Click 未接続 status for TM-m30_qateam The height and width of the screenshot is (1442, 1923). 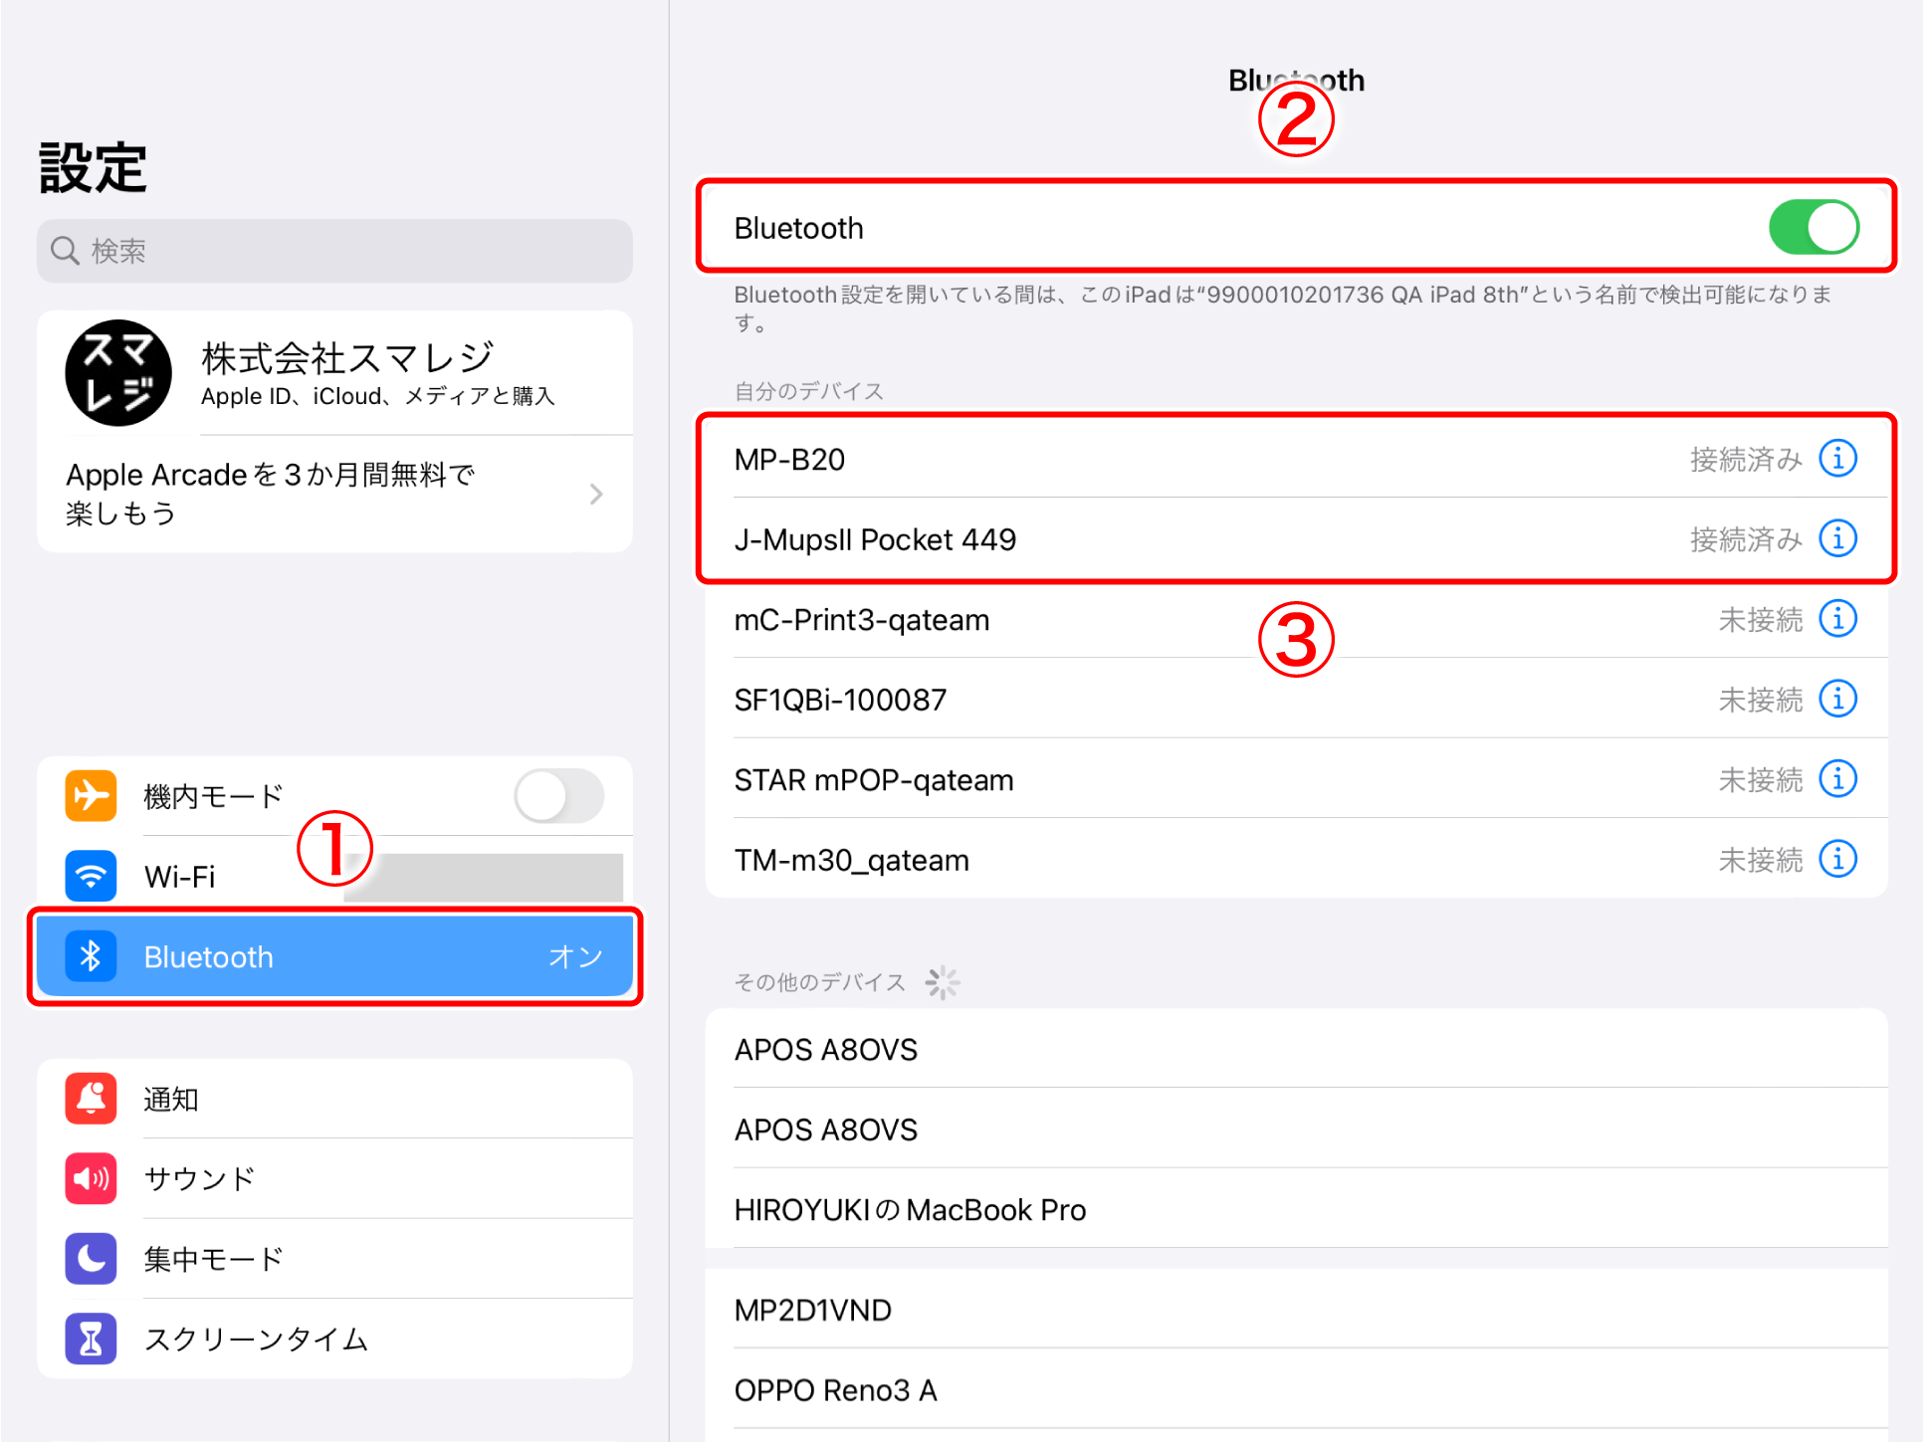pyautogui.click(x=1760, y=860)
